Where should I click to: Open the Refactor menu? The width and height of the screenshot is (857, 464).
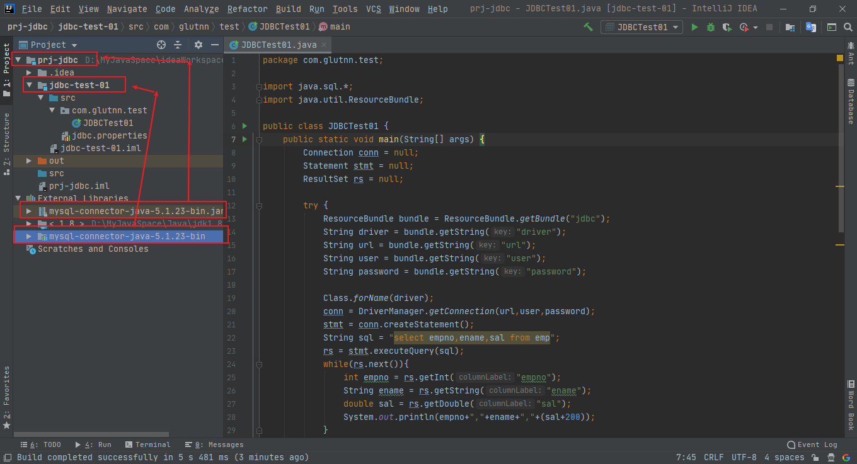247,9
